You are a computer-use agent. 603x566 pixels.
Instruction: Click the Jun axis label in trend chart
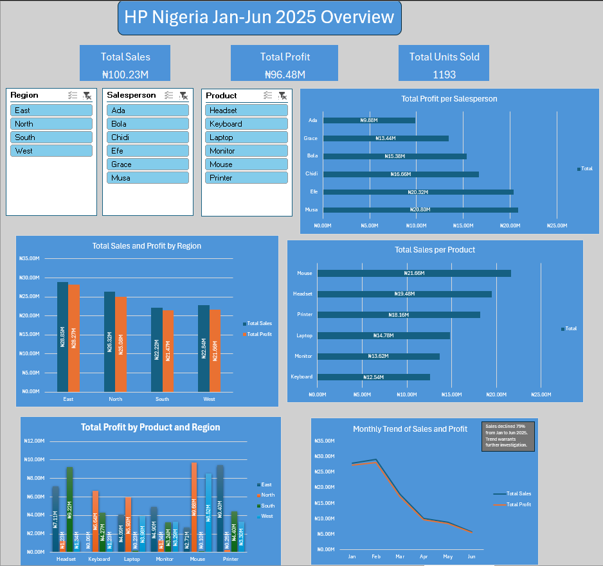coord(471,556)
